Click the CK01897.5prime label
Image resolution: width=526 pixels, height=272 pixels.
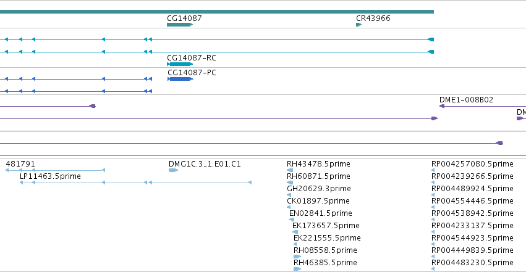[318, 200]
